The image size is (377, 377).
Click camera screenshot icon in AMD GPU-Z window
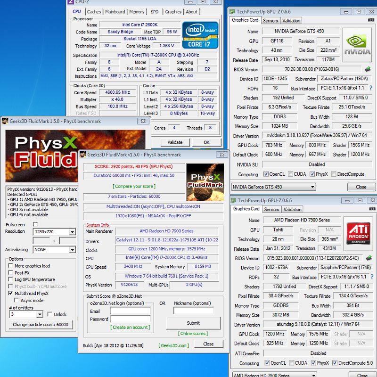point(372,209)
